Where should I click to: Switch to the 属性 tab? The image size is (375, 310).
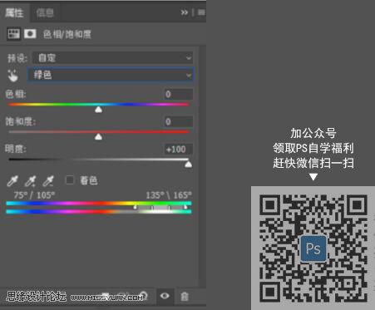click(15, 12)
